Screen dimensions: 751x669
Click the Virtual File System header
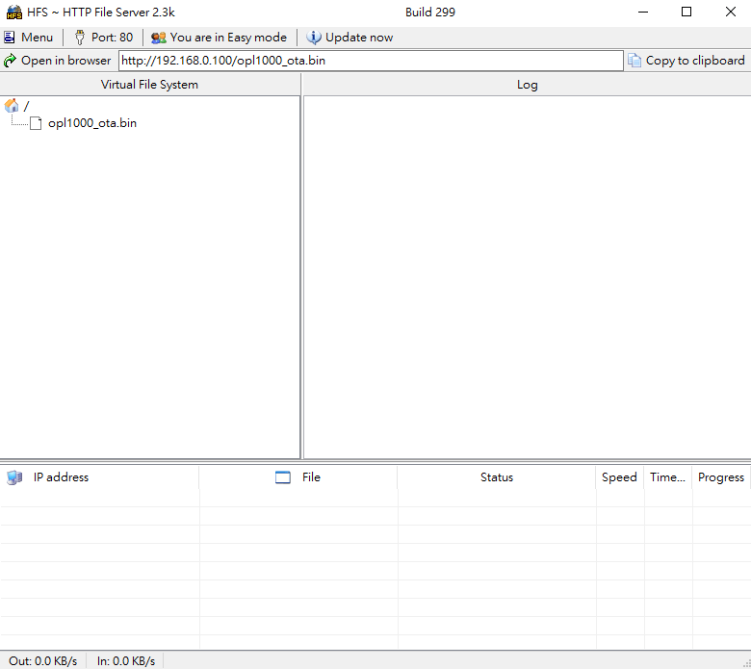point(149,85)
